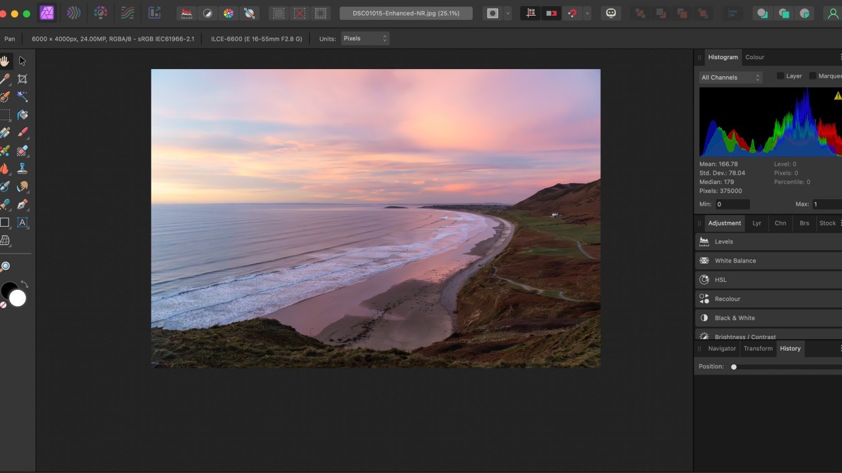Screen dimensions: 842x473
Task: Enable the Marquee checkbox in Histogram
Action: point(812,76)
